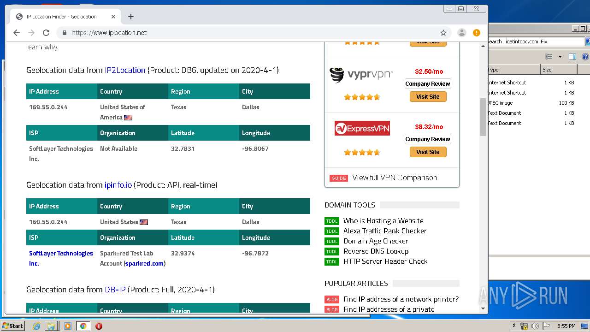590x332 pixels.
Task: Open media player from the taskbar
Action: click(x=68, y=326)
